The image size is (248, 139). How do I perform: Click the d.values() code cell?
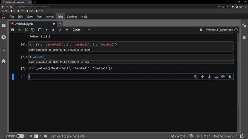pyautogui.click(x=131, y=57)
